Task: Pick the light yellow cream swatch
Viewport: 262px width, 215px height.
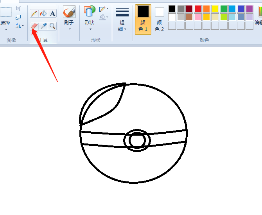Action: pos(215,17)
